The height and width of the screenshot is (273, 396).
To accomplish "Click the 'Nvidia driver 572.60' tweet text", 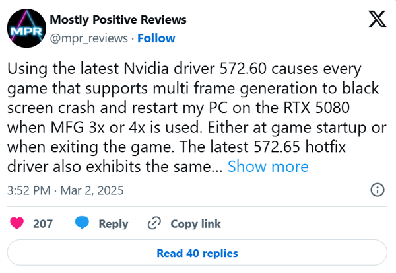I will click(195, 69).
